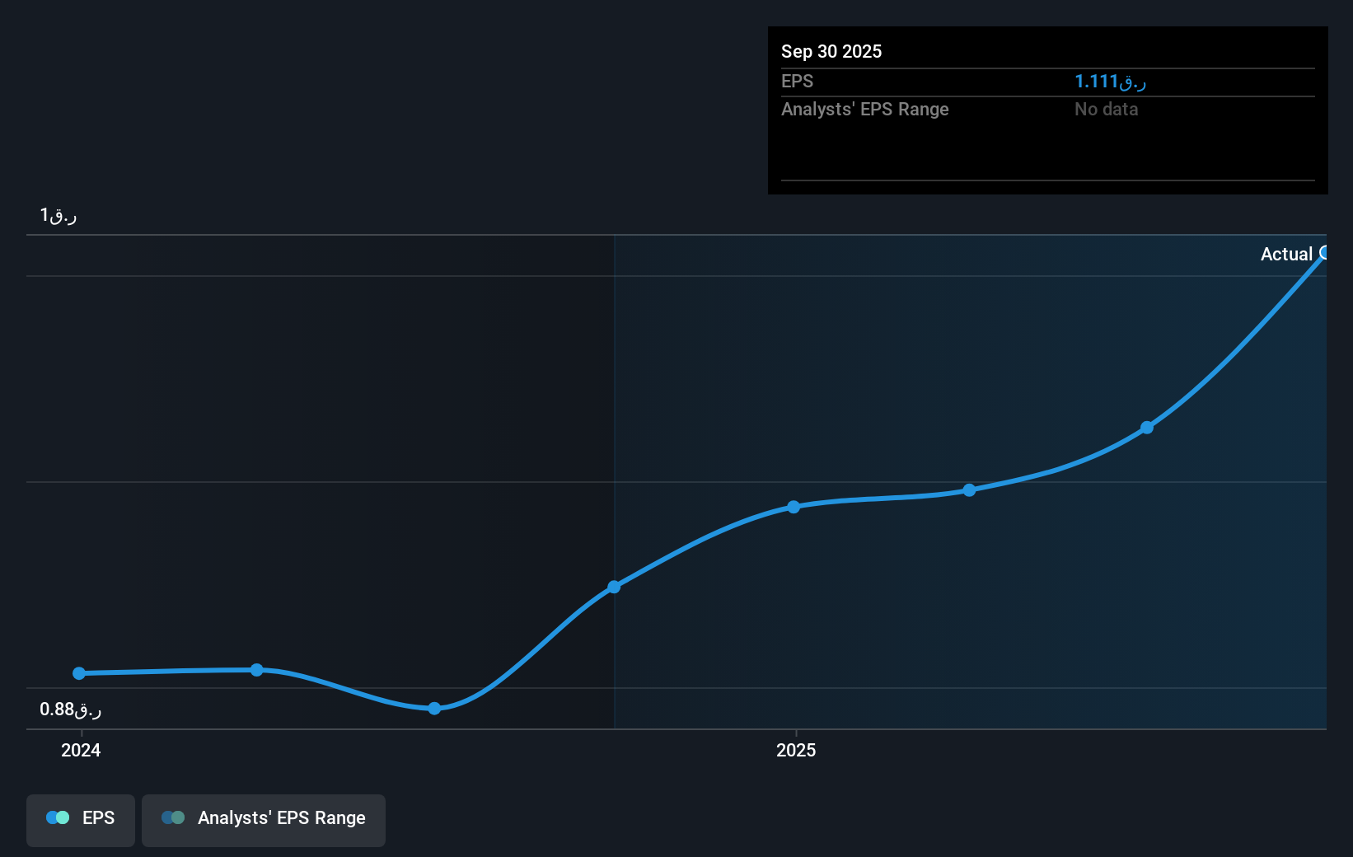The height and width of the screenshot is (857, 1353).
Task: Switch to the 2025 period on axis
Action: click(x=795, y=751)
